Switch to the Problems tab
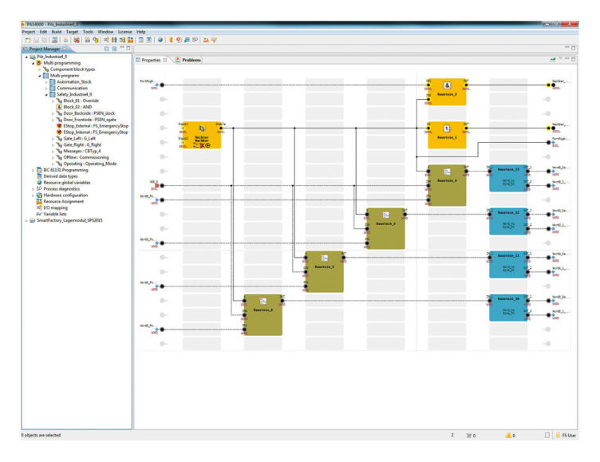 pyautogui.click(x=191, y=60)
